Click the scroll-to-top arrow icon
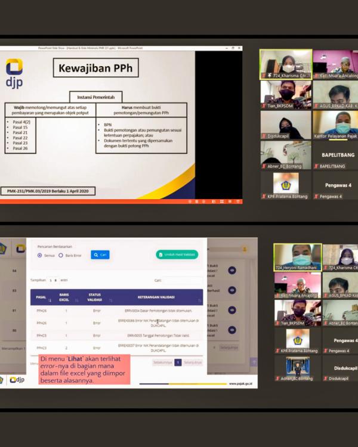 (x=254, y=362)
